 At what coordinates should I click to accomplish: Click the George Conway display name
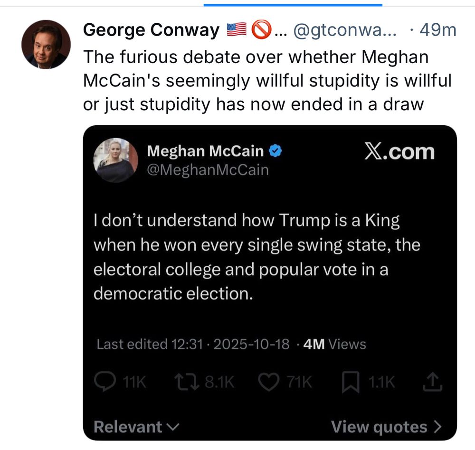(x=151, y=30)
